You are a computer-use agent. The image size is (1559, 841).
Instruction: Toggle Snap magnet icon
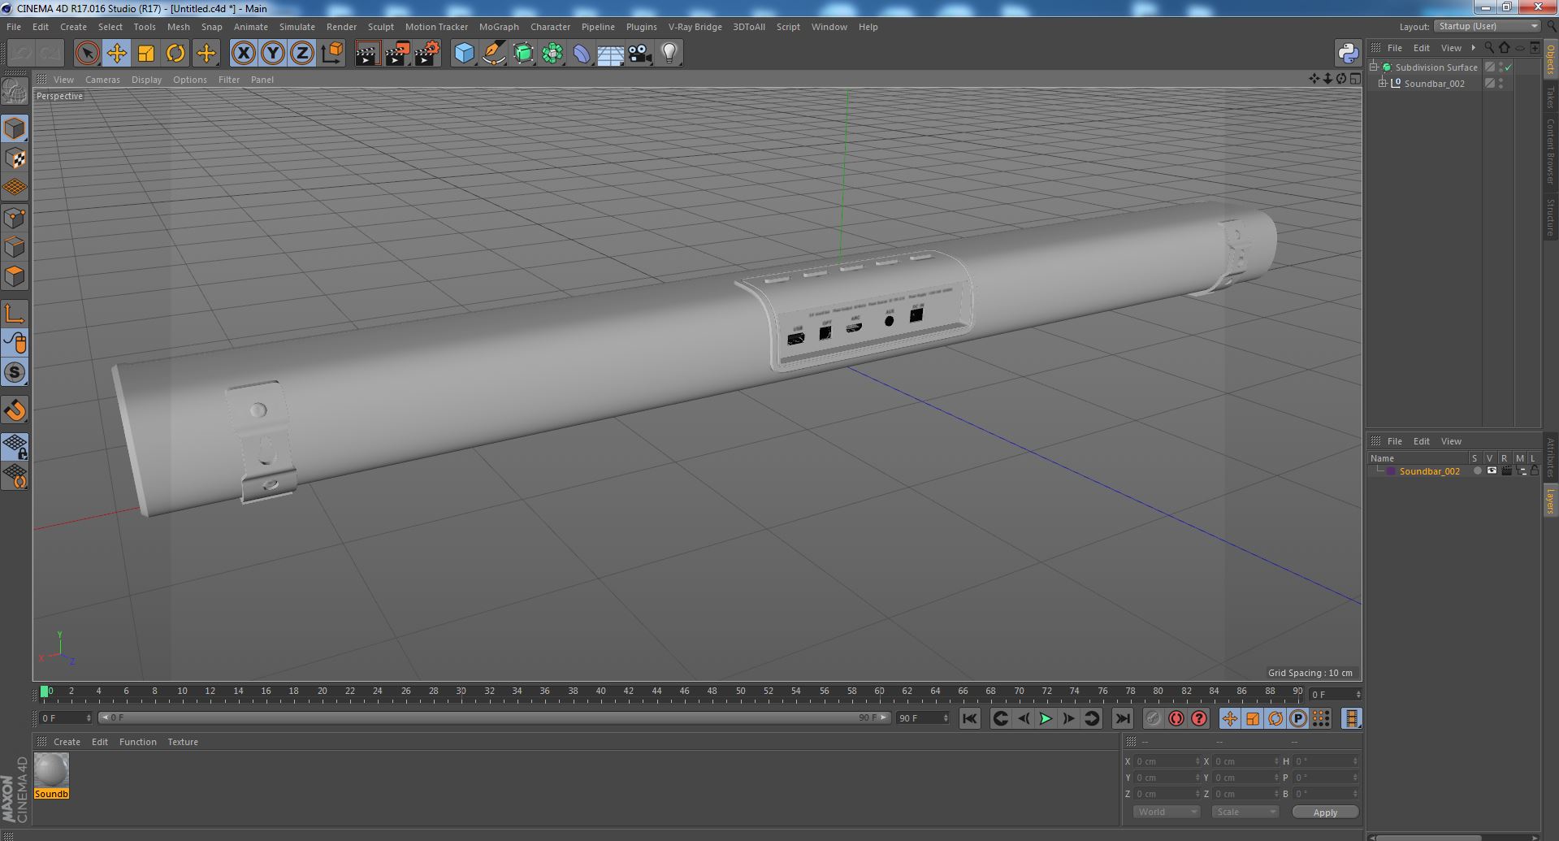point(15,410)
